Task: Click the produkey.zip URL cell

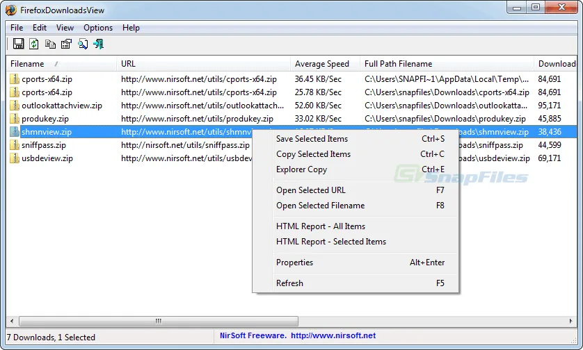Action: (x=197, y=119)
